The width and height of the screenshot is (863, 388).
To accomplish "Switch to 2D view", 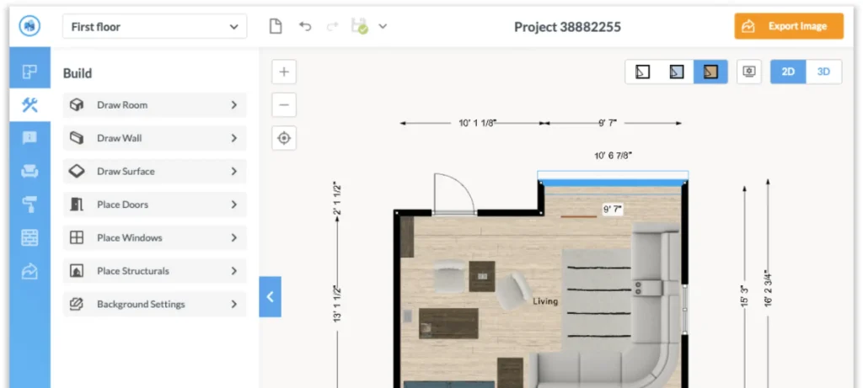I will click(x=788, y=72).
